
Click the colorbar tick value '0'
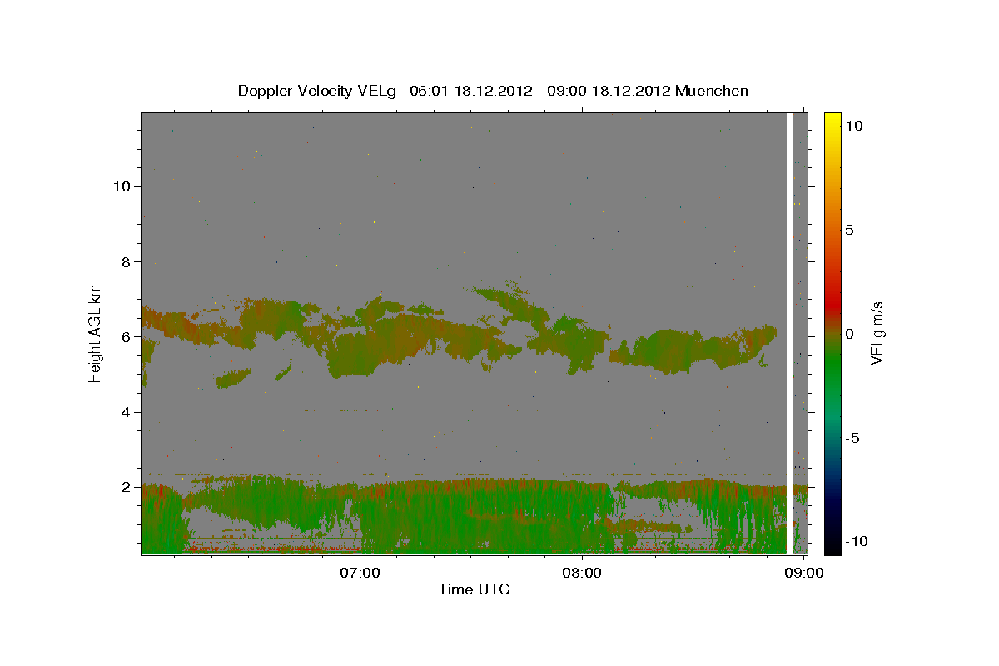[x=849, y=334]
